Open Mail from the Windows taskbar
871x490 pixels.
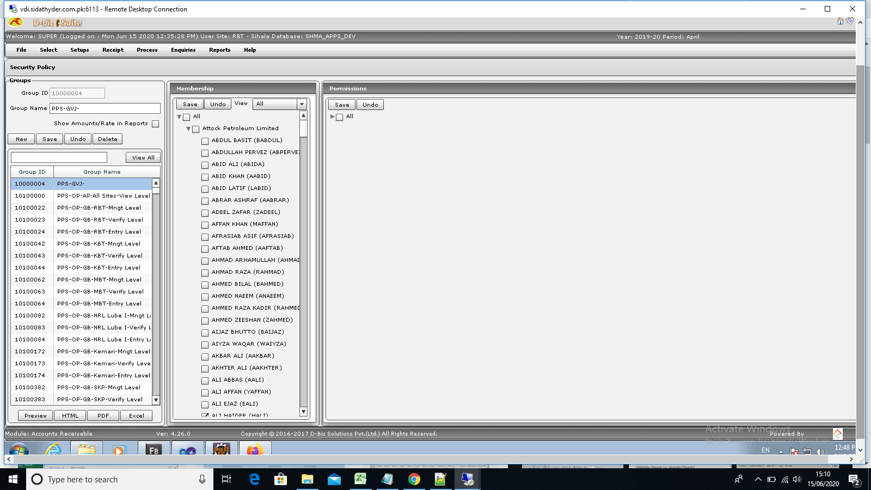[x=334, y=479]
